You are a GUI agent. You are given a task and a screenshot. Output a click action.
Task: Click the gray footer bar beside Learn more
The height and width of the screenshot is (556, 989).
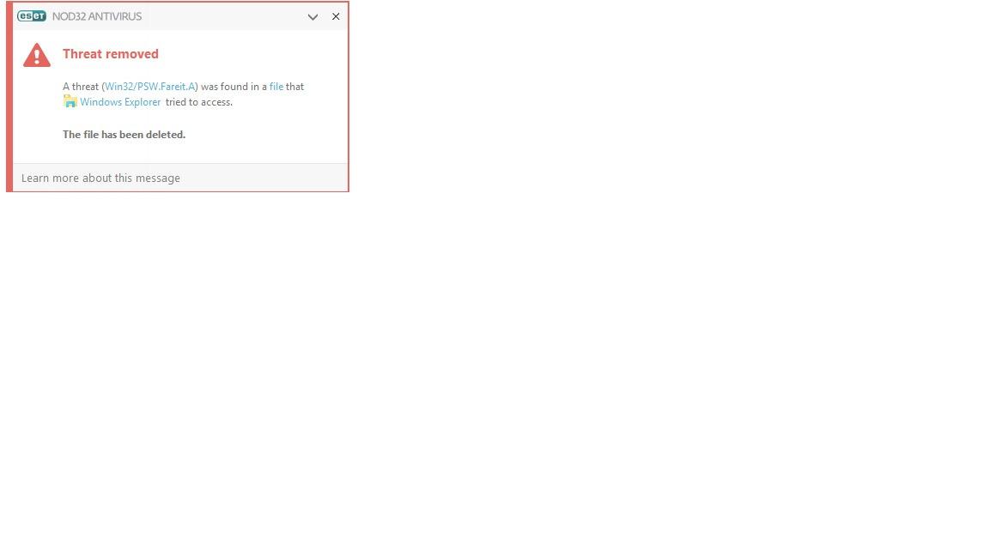click(x=264, y=178)
